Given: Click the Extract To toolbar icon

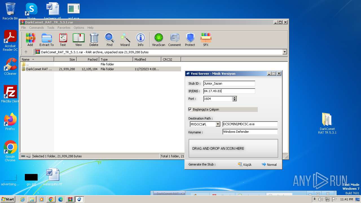Looking at the screenshot, I should (47, 40).
